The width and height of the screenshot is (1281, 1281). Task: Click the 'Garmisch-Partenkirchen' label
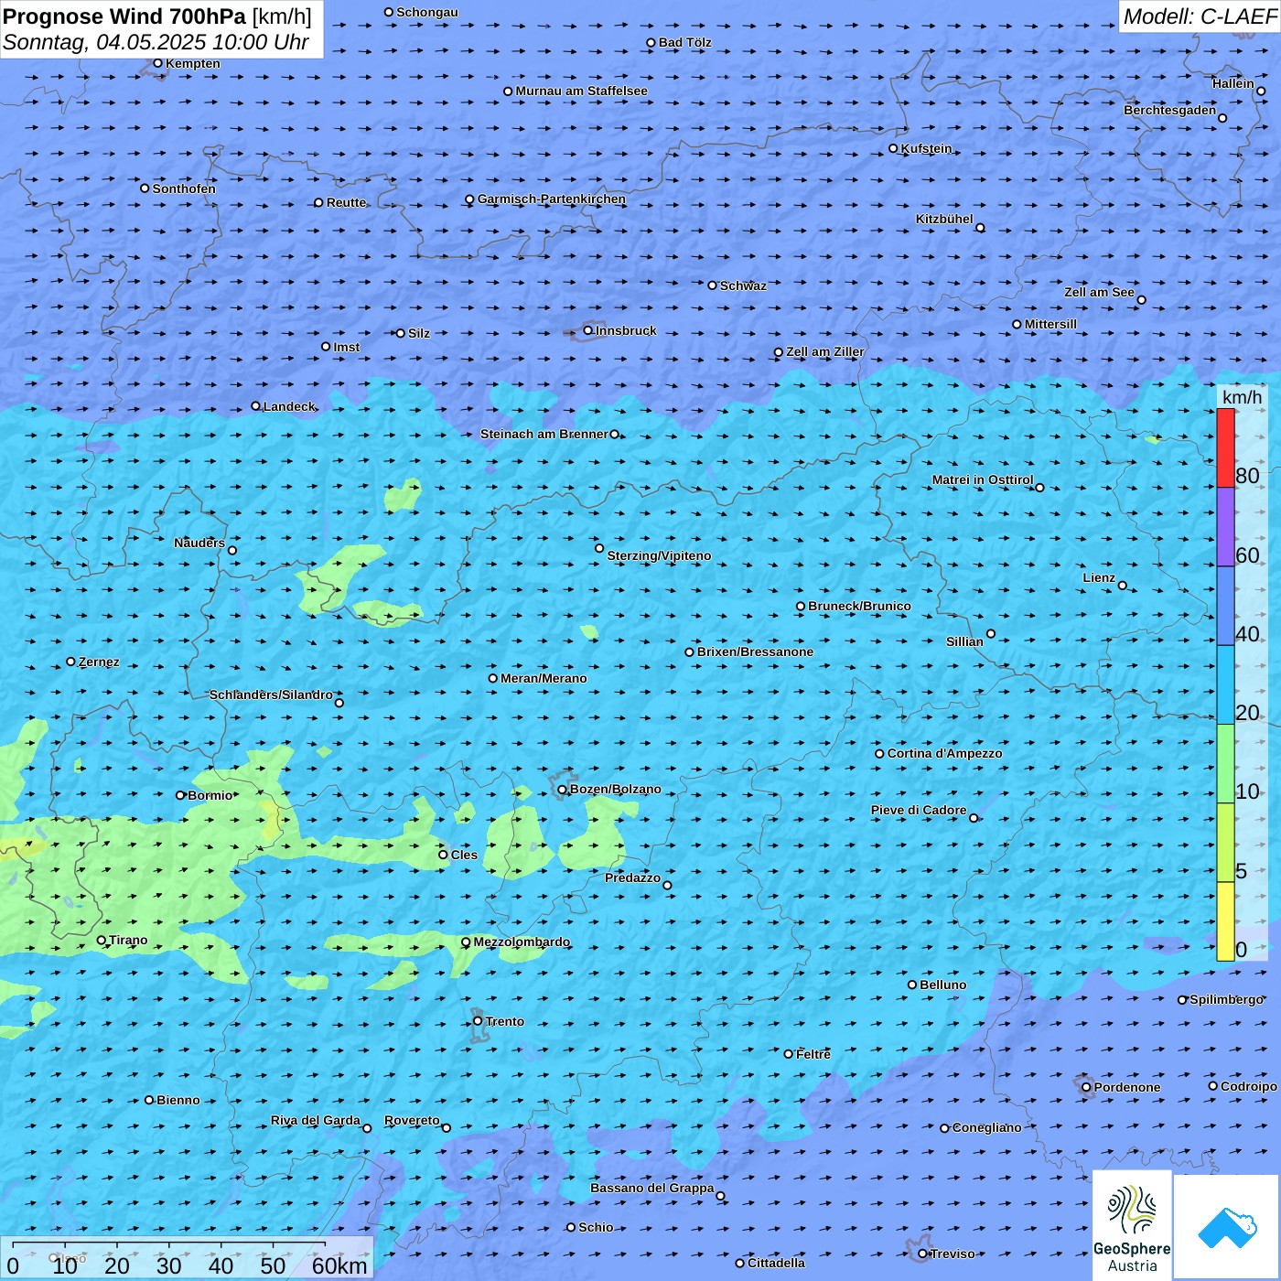click(x=552, y=199)
